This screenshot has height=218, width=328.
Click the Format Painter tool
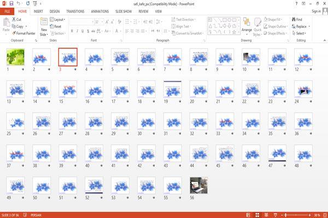coord(24,33)
